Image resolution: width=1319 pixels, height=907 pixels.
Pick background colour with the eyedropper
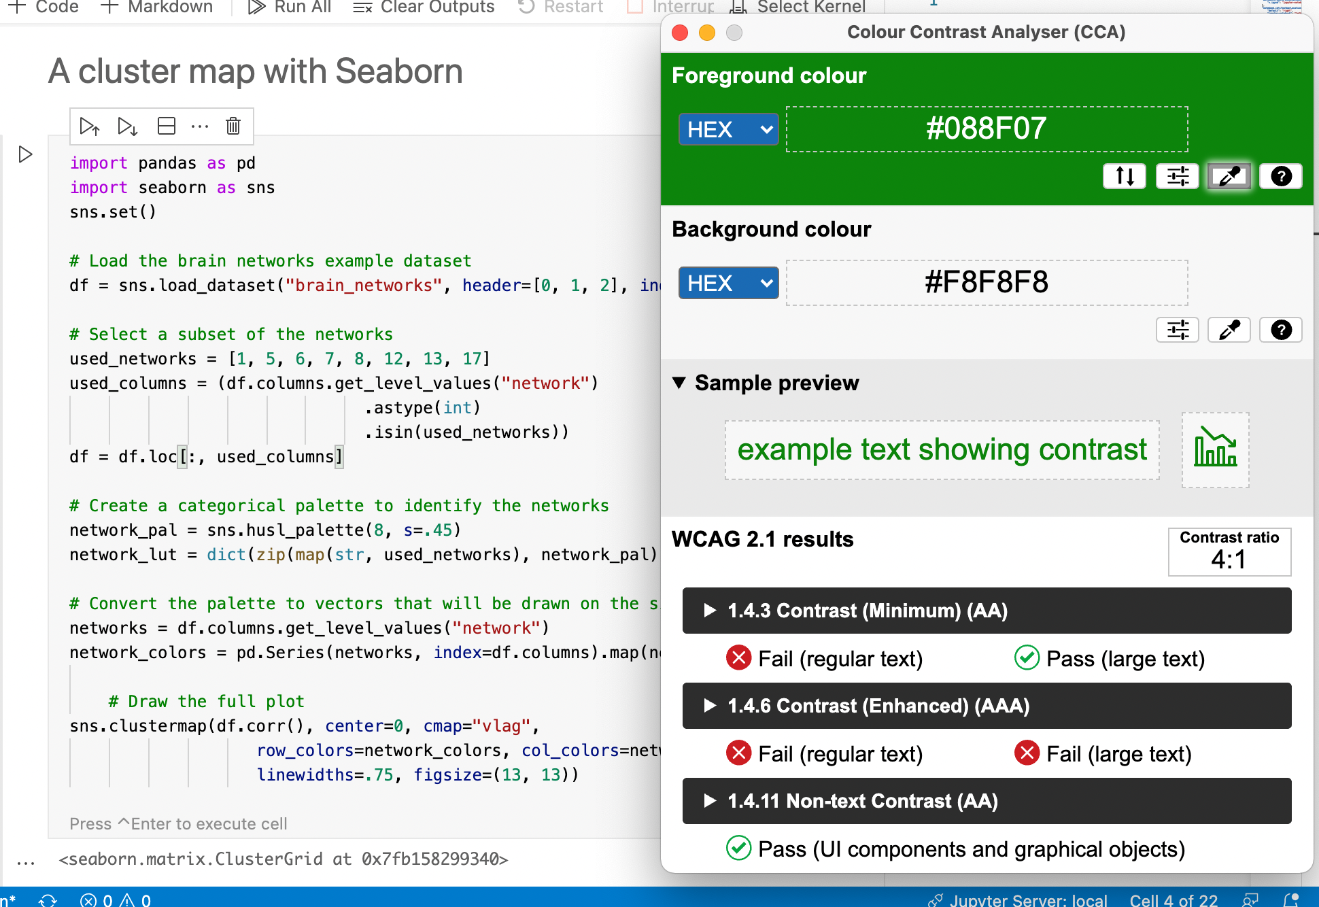click(x=1229, y=330)
